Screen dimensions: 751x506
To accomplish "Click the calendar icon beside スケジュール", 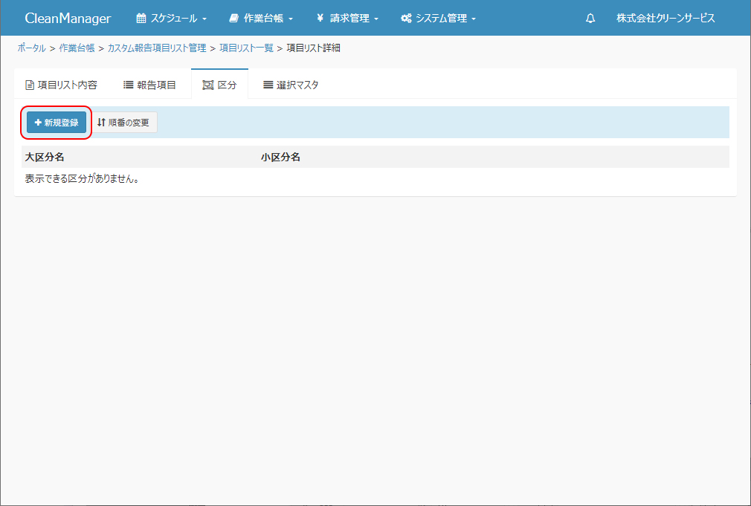I will pyautogui.click(x=141, y=19).
